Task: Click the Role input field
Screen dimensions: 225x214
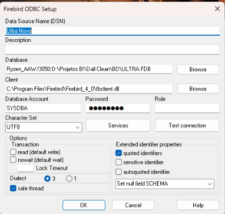Action: 187,108
